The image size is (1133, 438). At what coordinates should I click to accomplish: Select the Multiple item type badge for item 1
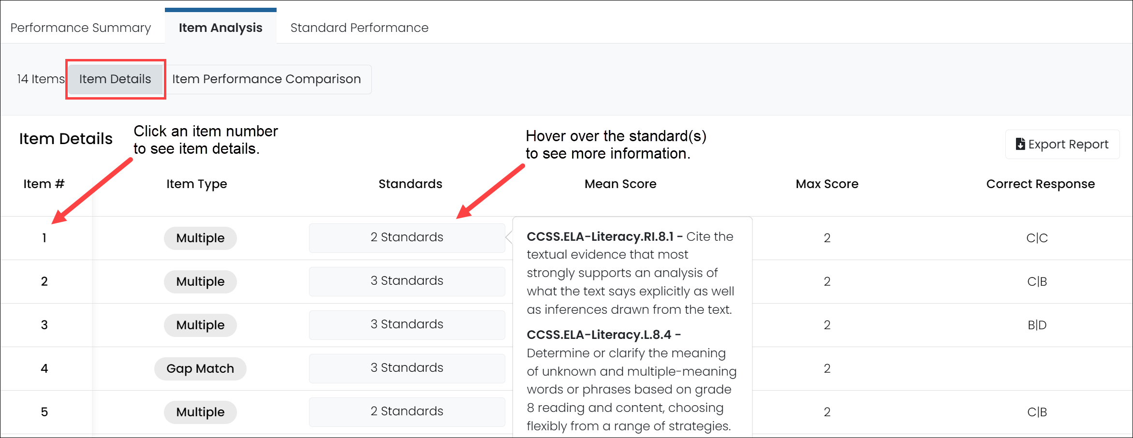(200, 238)
